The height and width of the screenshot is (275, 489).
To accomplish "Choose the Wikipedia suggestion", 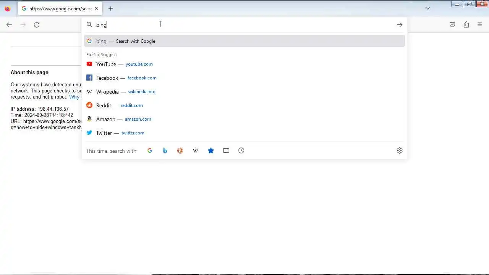I will (x=244, y=92).
